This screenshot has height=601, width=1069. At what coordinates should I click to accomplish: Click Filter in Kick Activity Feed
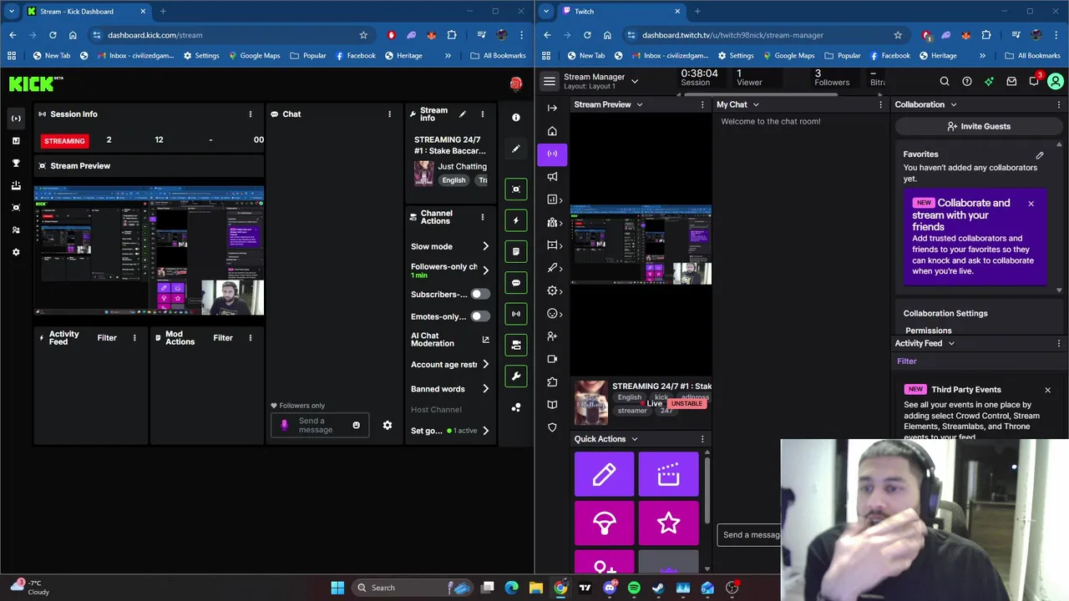(107, 338)
